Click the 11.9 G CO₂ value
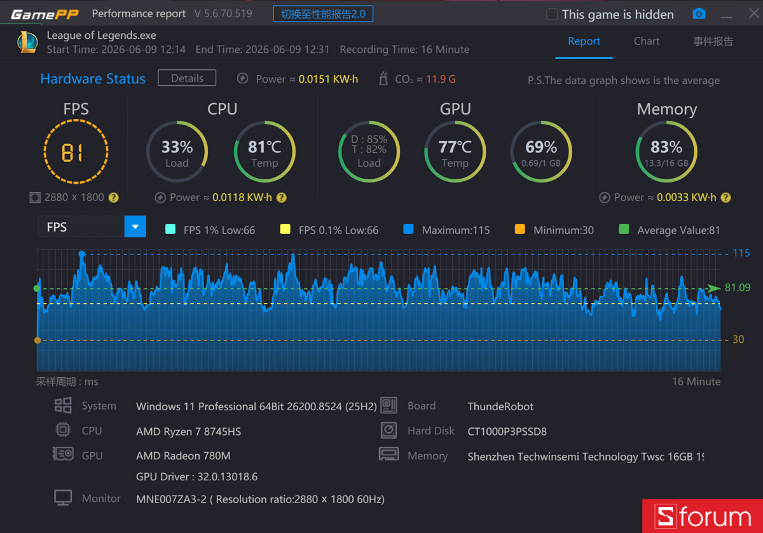The width and height of the screenshot is (763, 533). [x=441, y=79]
